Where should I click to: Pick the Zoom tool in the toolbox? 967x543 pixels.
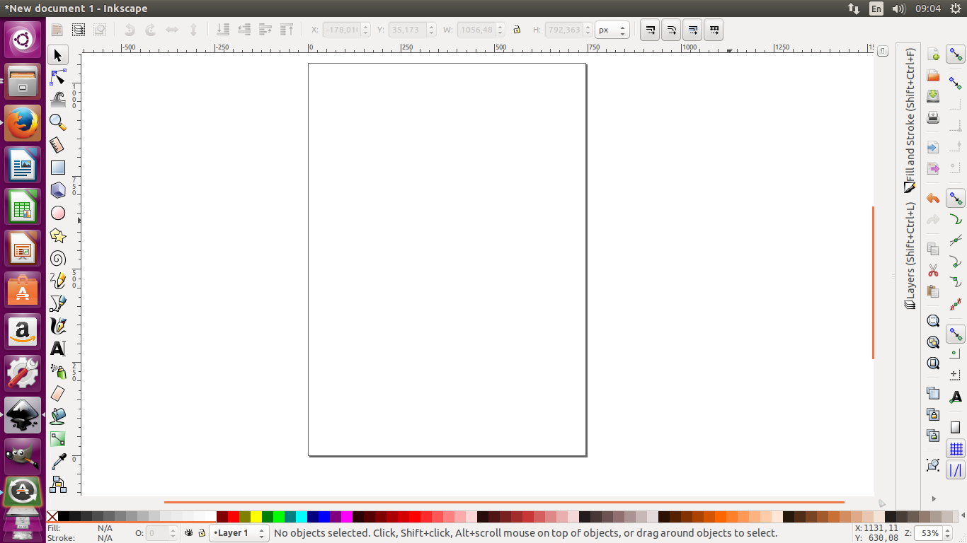tap(57, 122)
